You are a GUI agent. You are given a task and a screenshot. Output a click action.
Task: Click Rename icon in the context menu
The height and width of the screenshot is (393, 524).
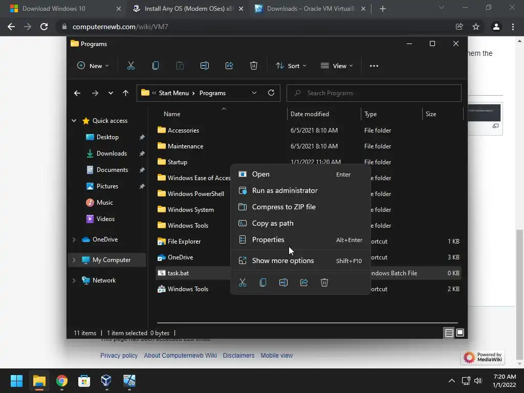283,282
